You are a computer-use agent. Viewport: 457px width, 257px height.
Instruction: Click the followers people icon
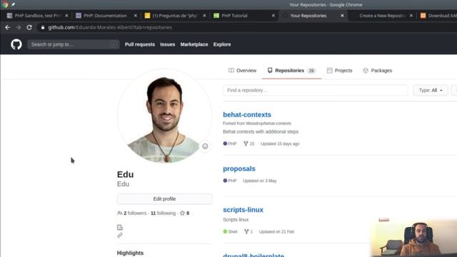[x=119, y=213]
